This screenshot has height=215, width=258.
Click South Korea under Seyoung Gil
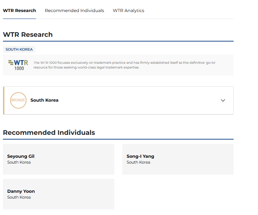19,163
